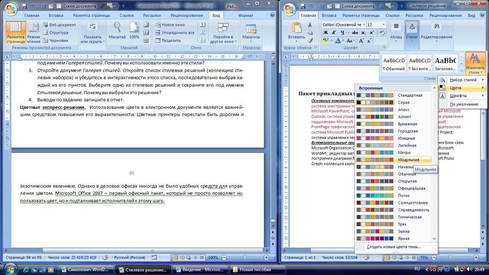Click Создать новые цвета темы link

(x=394, y=247)
